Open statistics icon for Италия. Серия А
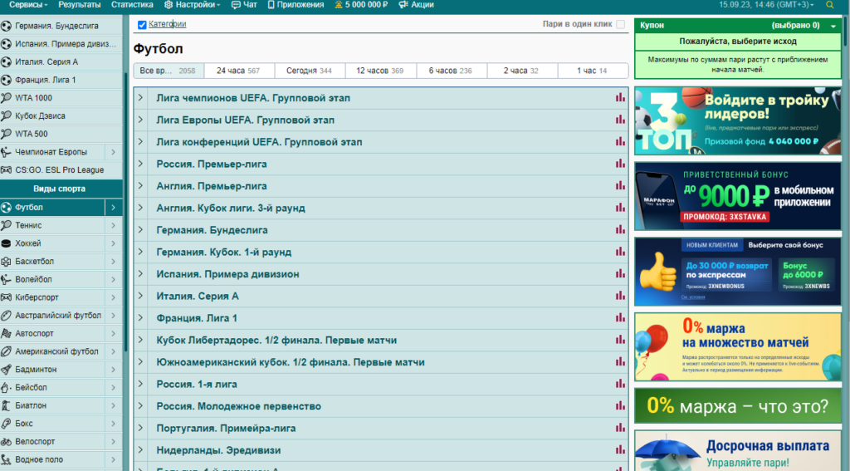Screen dimensions: 850x471 620,296
